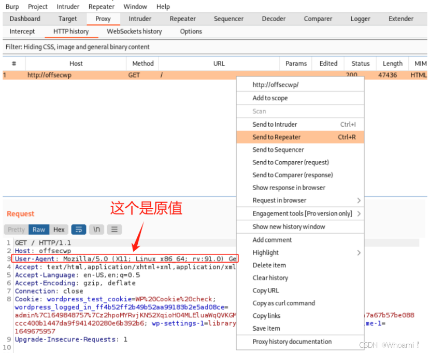Viewport: 430px width, 353px height.
Task: Open the request hamburger menu icon
Action: coord(114,229)
